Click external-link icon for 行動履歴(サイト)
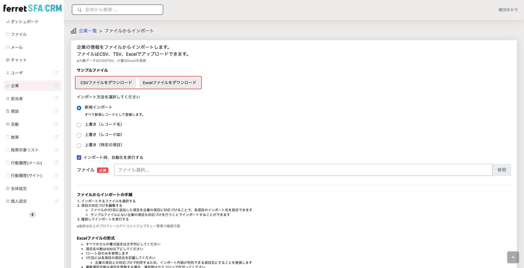524x268 pixels. click(x=56, y=175)
